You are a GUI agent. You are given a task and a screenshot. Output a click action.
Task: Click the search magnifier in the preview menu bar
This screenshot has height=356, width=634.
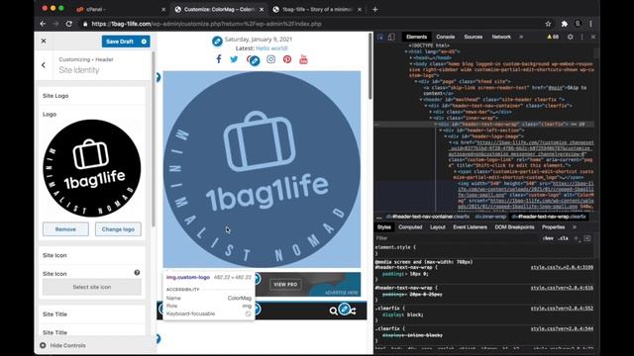pyautogui.click(x=333, y=311)
